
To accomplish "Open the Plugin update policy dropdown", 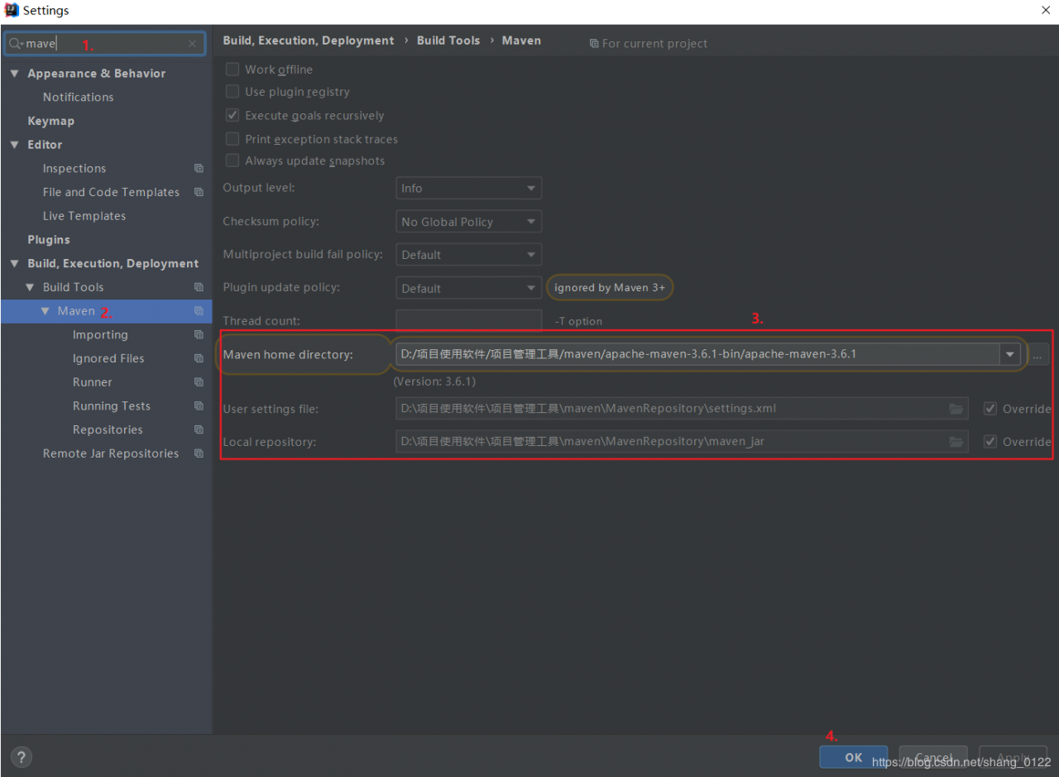I will coord(469,288).
